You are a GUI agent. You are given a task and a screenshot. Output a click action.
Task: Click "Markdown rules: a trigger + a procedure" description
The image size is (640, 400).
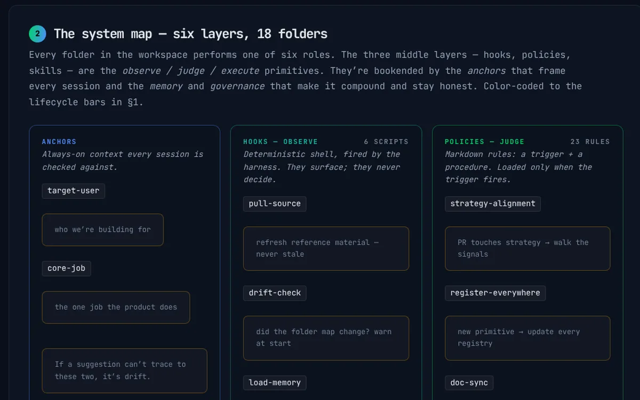[x=519, y=167]
